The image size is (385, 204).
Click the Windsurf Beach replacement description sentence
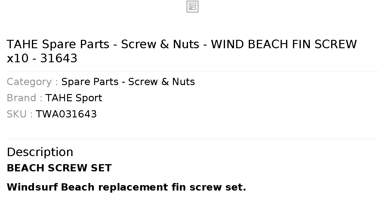(x=126, y=187)
